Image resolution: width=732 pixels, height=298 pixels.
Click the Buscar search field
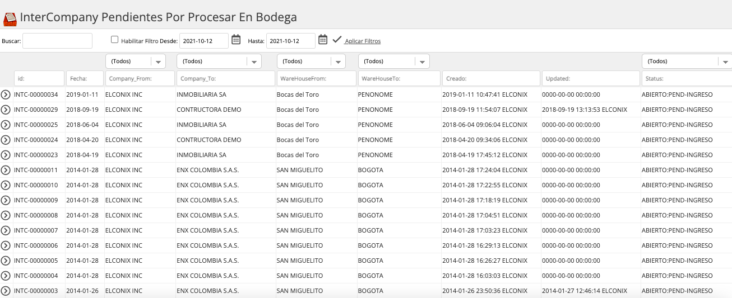pyautogui.click(x=57, y=41)
